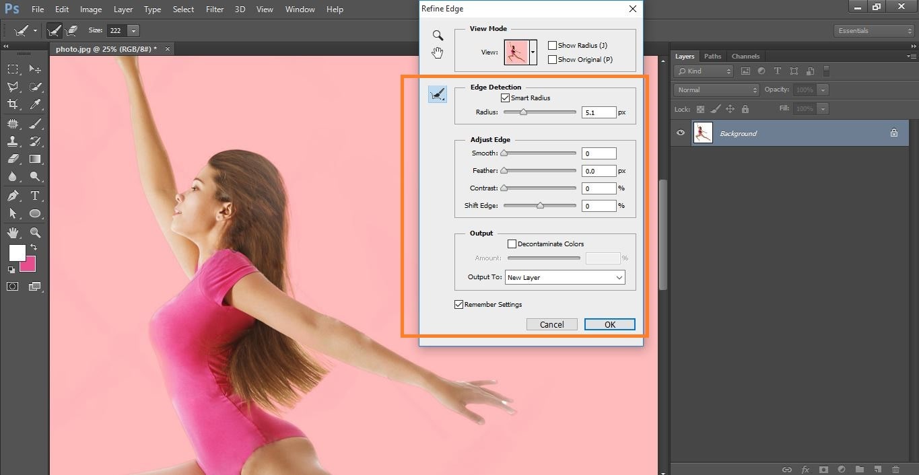
Task: Open the Output To dropdown
Action: coord(564,277)
